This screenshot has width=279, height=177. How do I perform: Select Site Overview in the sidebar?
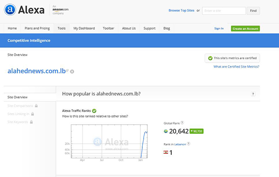(x=18, y=97)
